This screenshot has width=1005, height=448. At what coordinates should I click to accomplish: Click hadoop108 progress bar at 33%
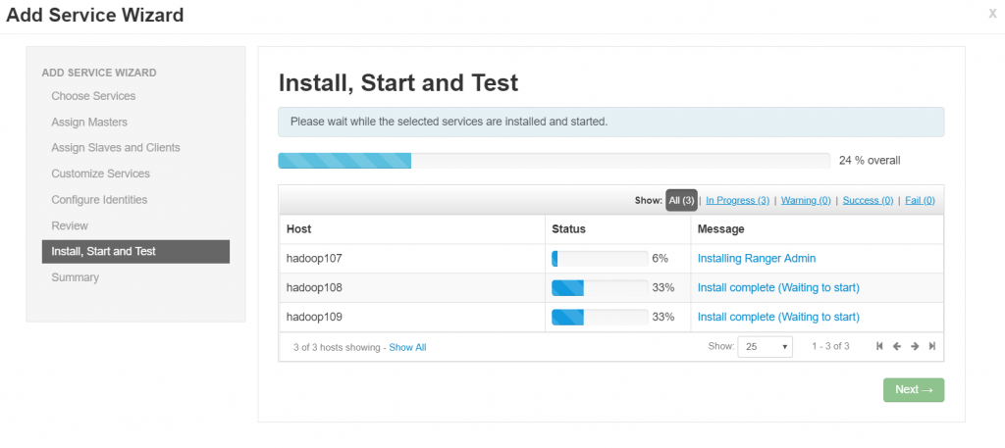click(600, 288)
